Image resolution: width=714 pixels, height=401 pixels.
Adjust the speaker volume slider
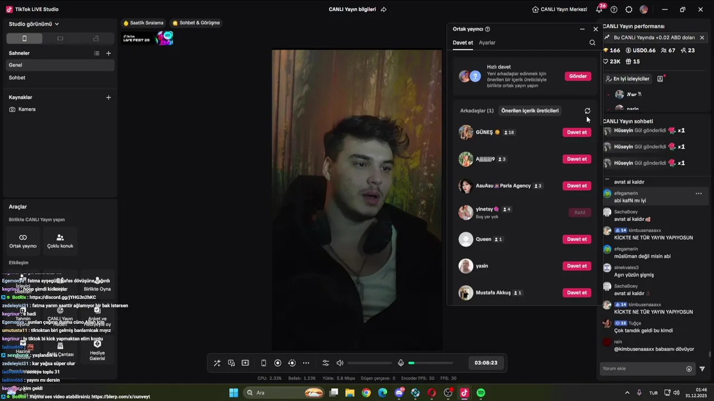pos(369,363)
